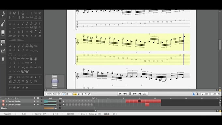Adjust the volume slider of track 1

point(50,101)
